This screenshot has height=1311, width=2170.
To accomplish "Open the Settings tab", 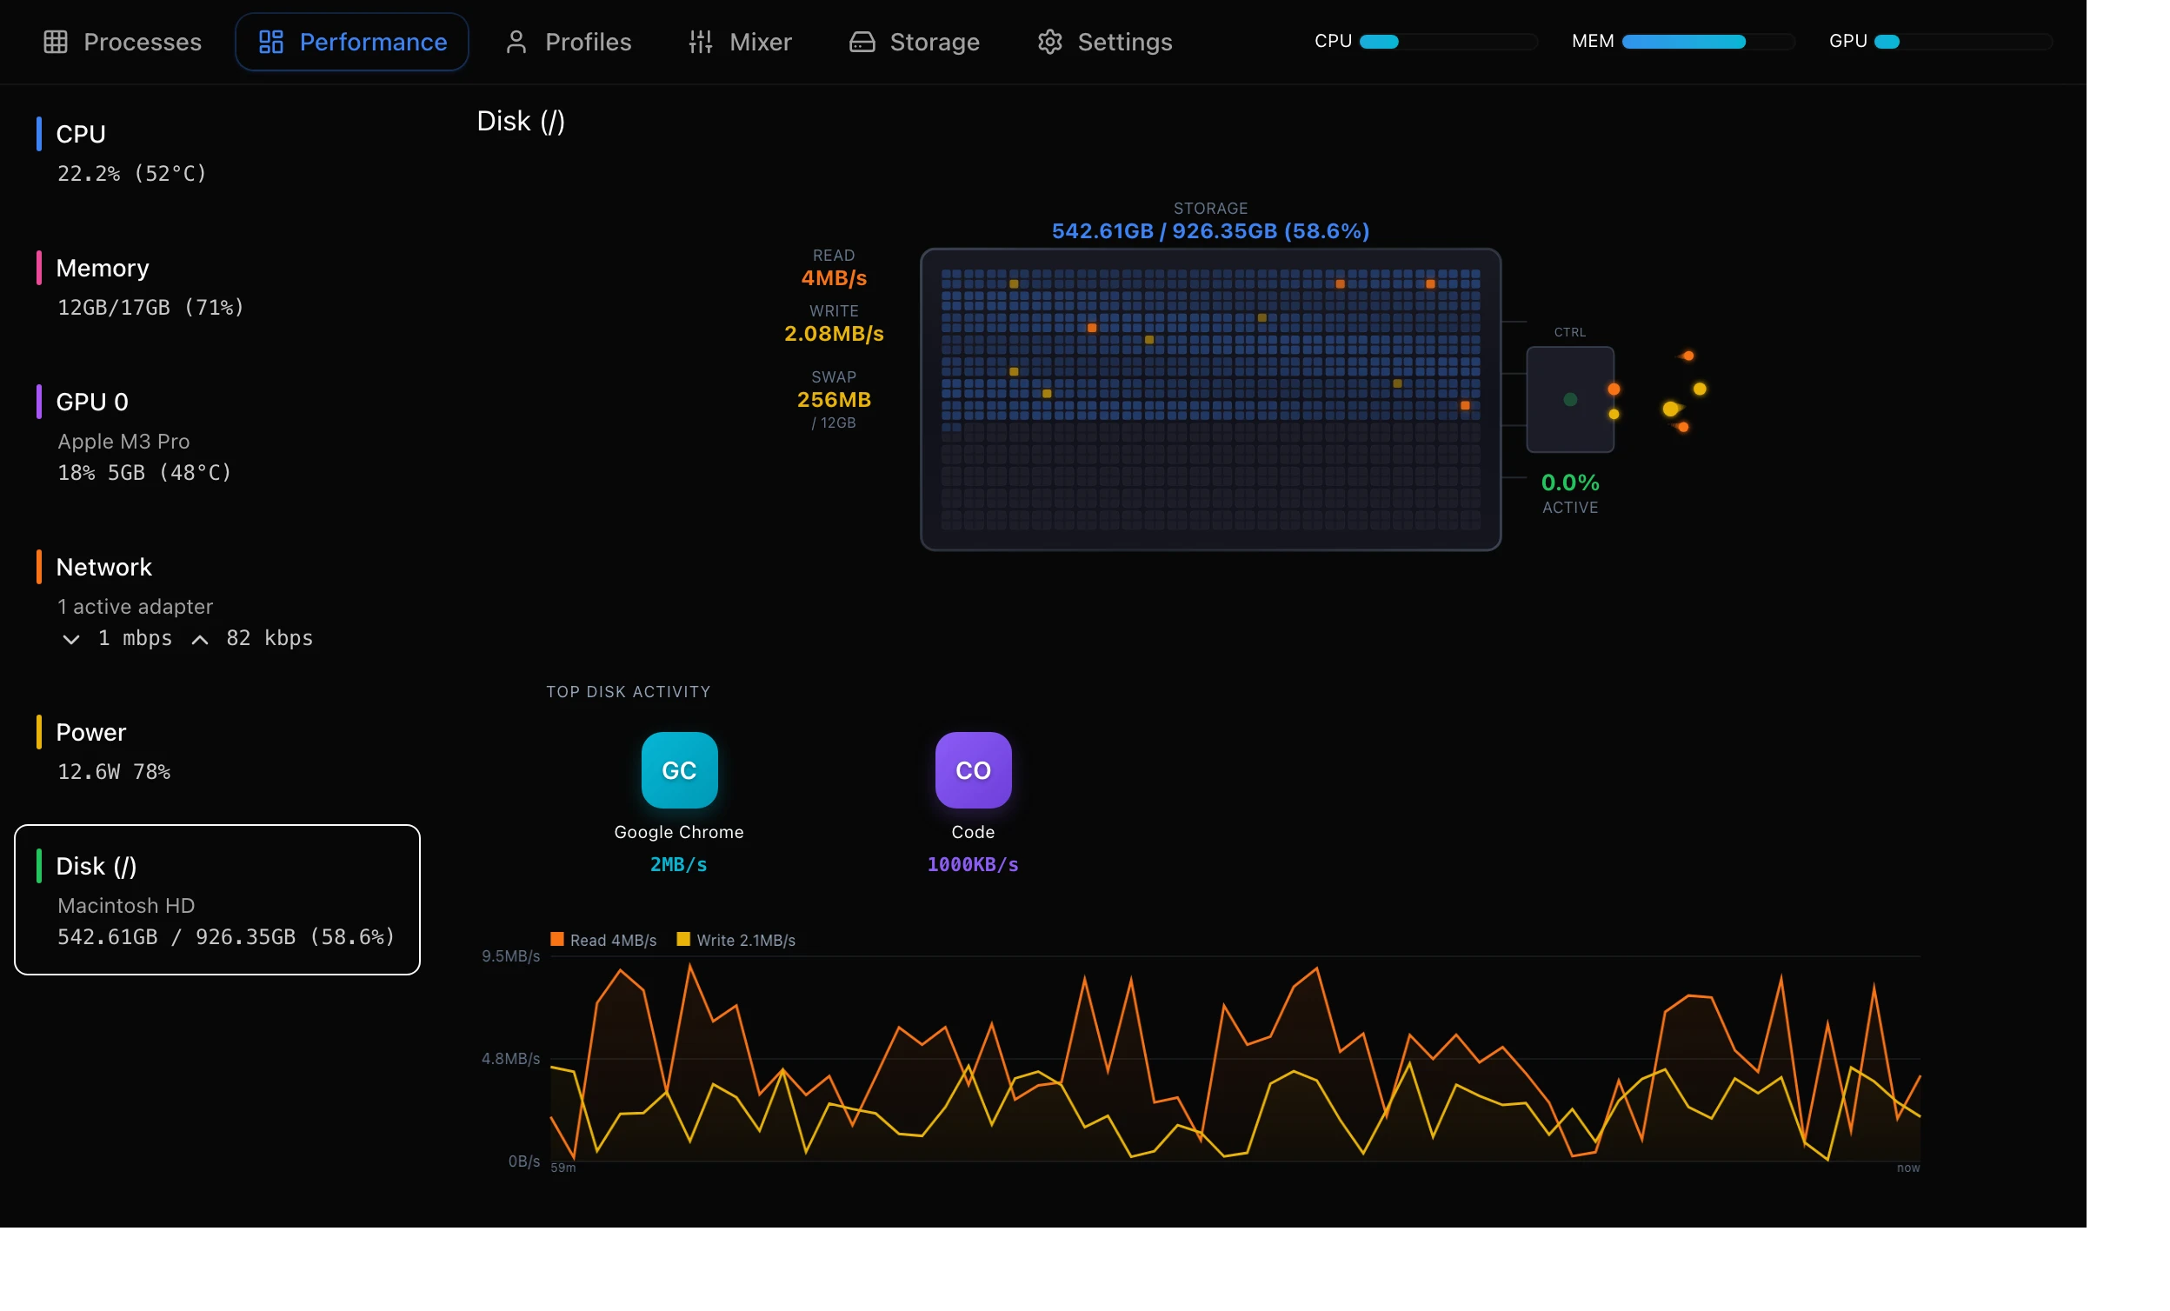I will (1104, 43).
